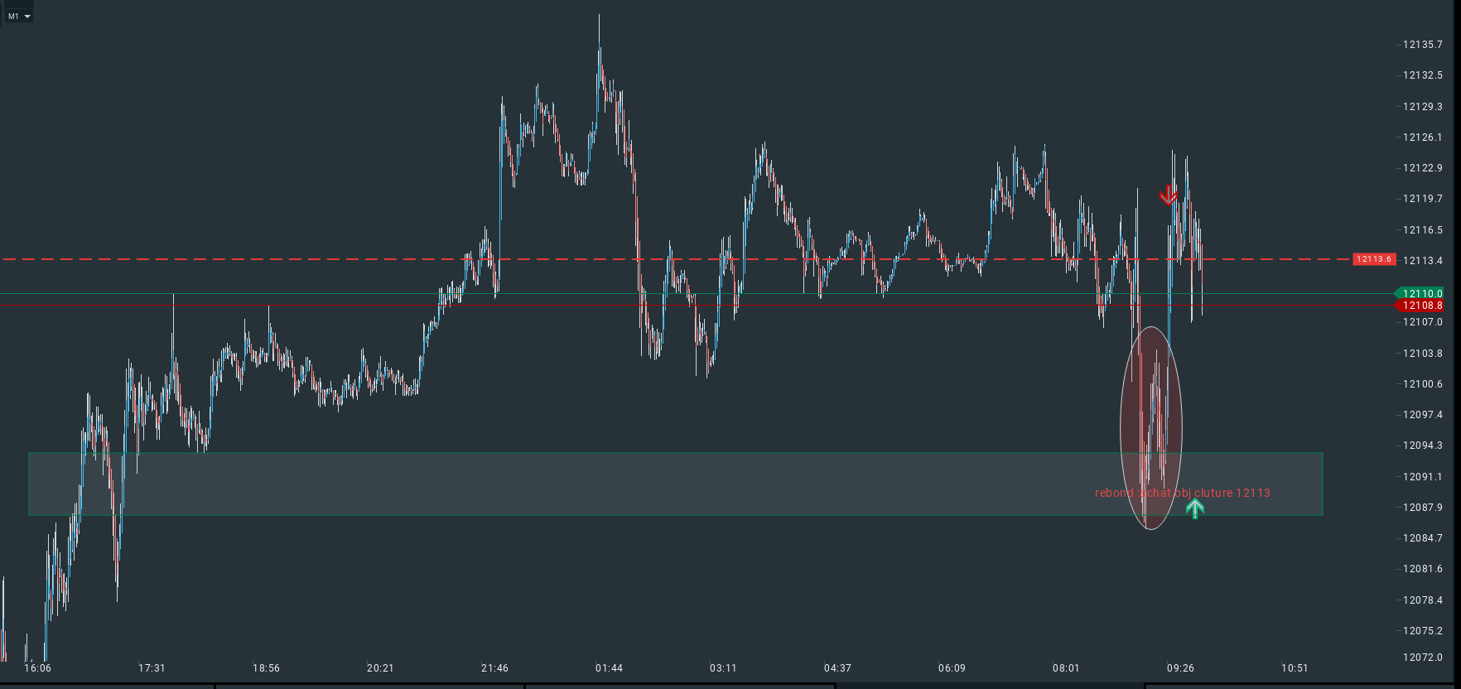Click the 21:46 time axis label
Image resolution: width=1461 pixels, height=689 pixels.
(x=494, y=668)
